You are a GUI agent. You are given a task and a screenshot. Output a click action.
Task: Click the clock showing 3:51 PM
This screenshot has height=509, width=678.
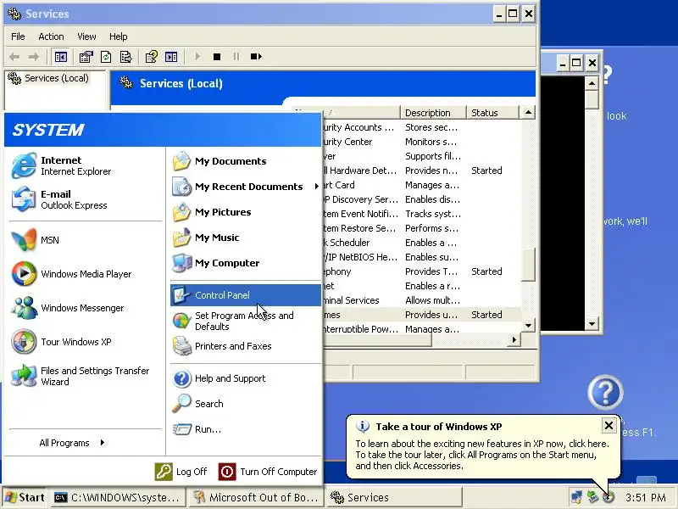(x=646, y=498)
